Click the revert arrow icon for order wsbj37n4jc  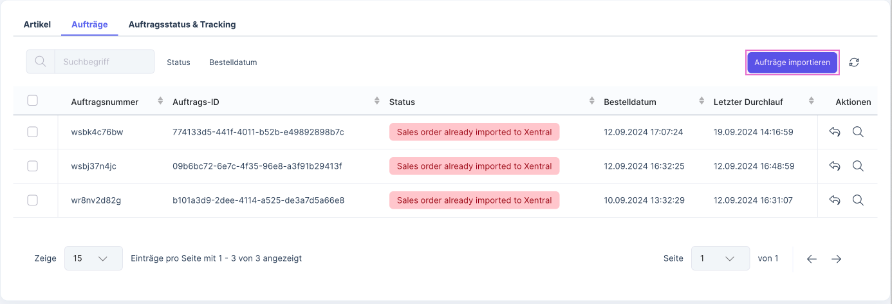[x=835, y=166]
